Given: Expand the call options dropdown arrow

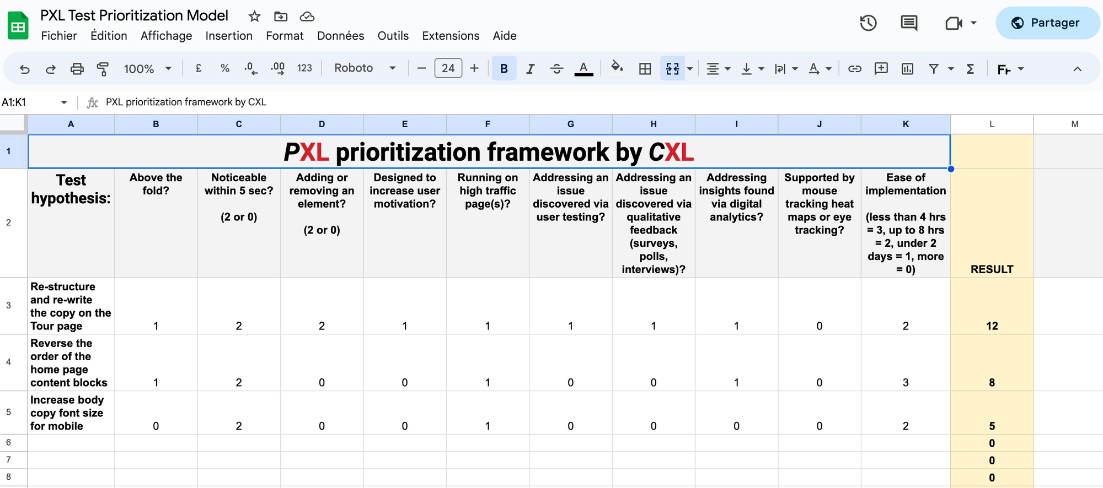Looking at the screenshot, I should click(x=973, y=23).
